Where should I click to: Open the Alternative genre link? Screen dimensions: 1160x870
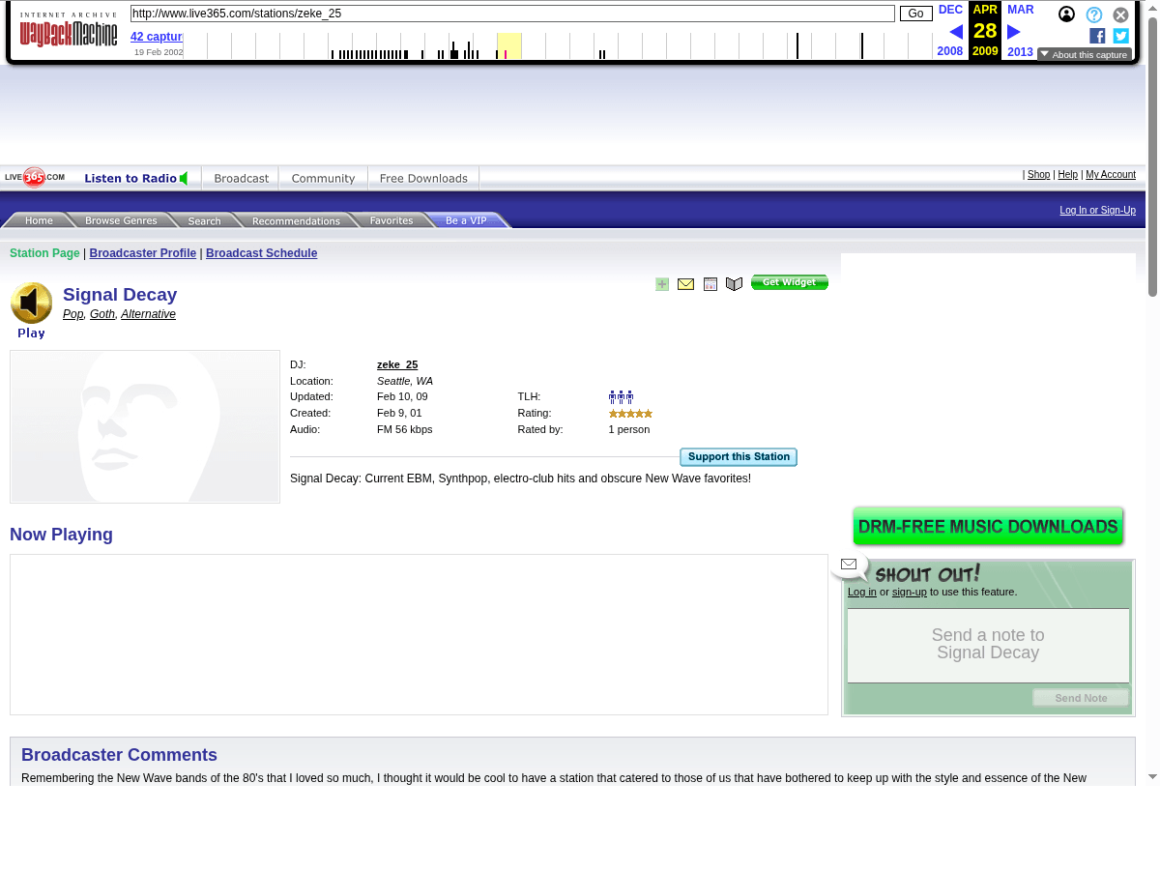point(148,314)
